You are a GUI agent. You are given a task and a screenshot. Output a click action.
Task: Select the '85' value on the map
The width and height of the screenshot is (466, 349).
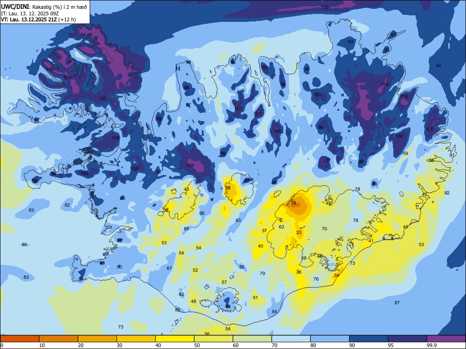tap(186, 229)
